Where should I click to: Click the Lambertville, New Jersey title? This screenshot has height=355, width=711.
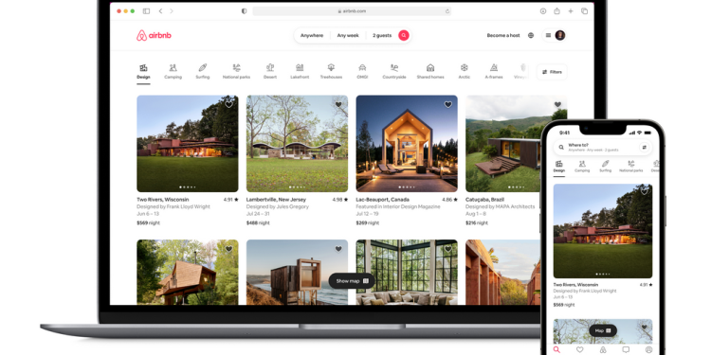pyautogui.click(x=276, y=199)
